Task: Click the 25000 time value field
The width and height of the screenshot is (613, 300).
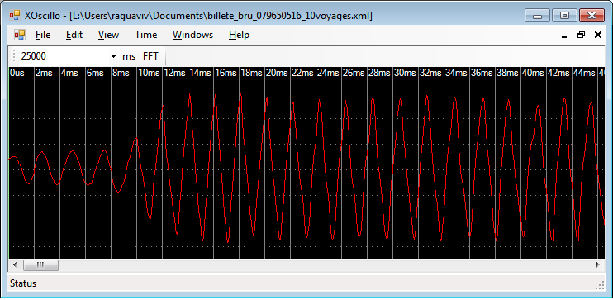Action: [64, 56]
